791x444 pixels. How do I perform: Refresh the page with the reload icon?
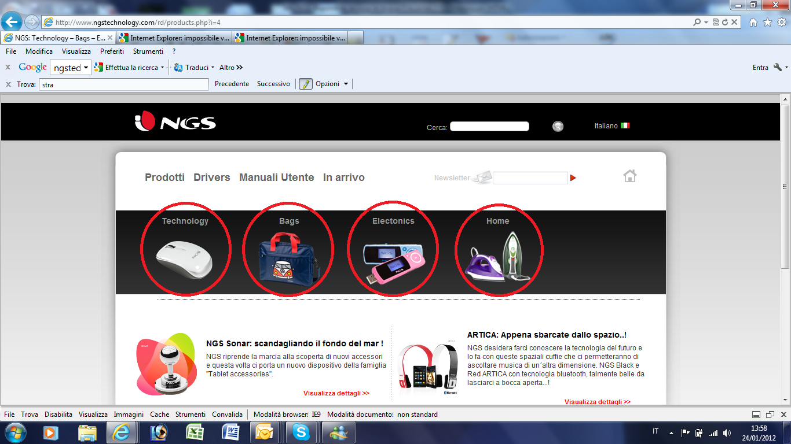click(724, 22)
